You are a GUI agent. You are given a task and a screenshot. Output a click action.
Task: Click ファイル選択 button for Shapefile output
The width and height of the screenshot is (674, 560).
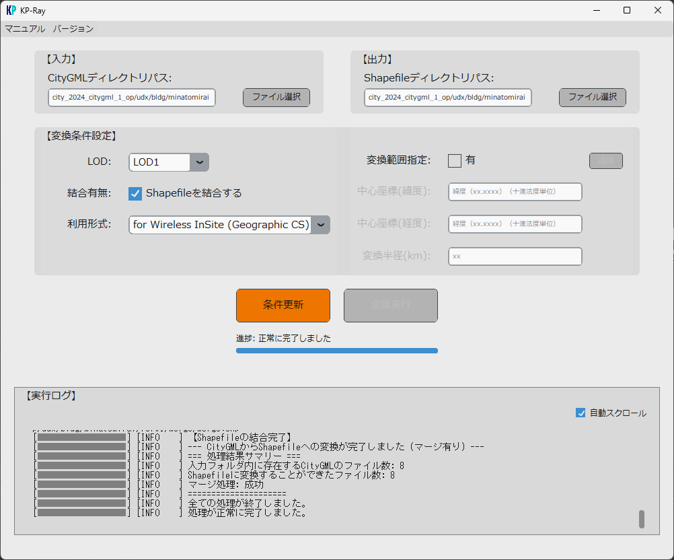point(592,97)
